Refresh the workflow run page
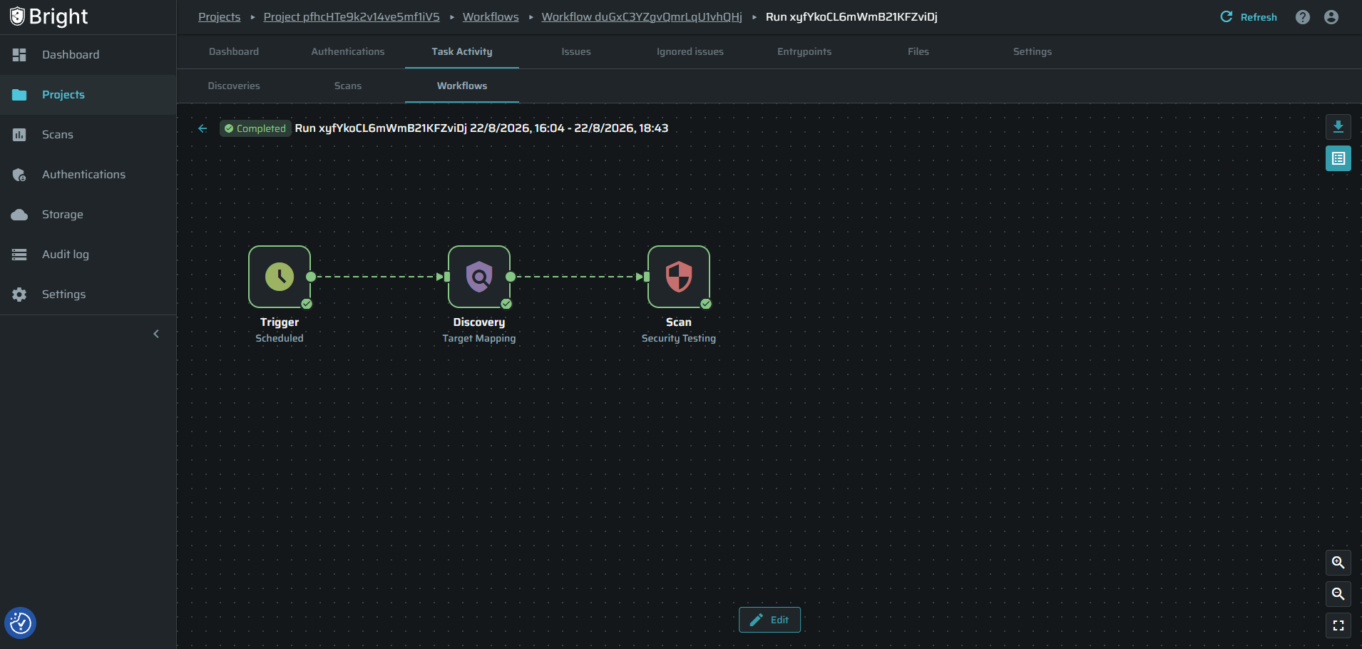The height and width of the screenshot is (649, 1362). (x=1249, y=17)
